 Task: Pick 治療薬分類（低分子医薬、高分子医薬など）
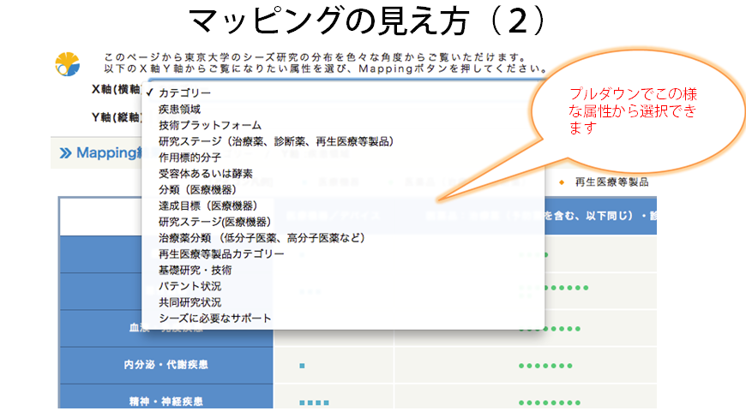[x=262, y=238]
